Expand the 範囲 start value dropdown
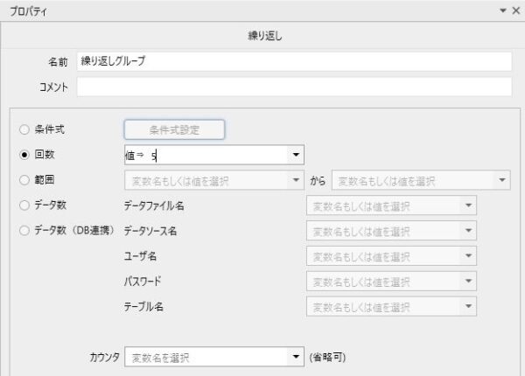This screenshot has width=525, height=376. 296,181
